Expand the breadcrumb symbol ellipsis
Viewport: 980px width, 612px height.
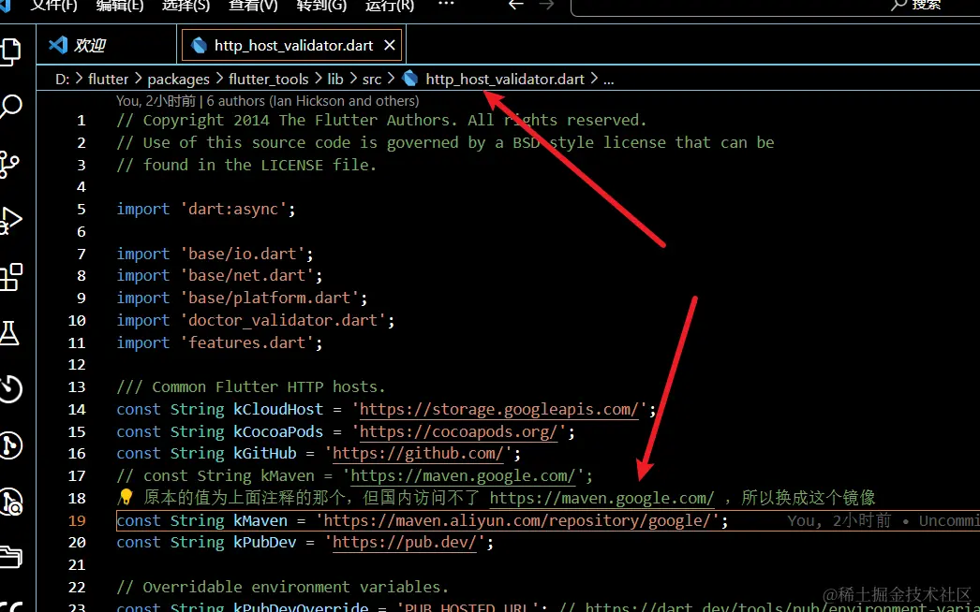pyautogui.click(x=609, y=80)
